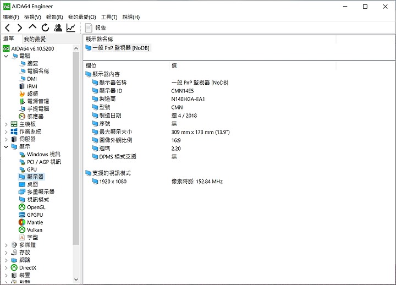Open the 摘要 tree item
The width and height of the screenshot is (396, 285).
tap(32, 63)
